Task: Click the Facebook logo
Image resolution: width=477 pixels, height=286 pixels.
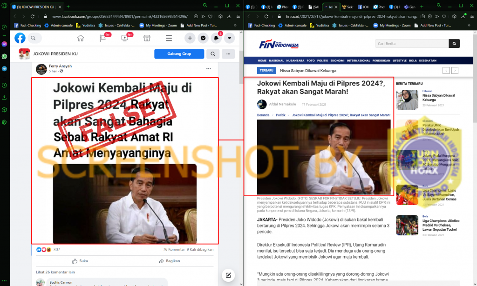Action: (20, 38)
